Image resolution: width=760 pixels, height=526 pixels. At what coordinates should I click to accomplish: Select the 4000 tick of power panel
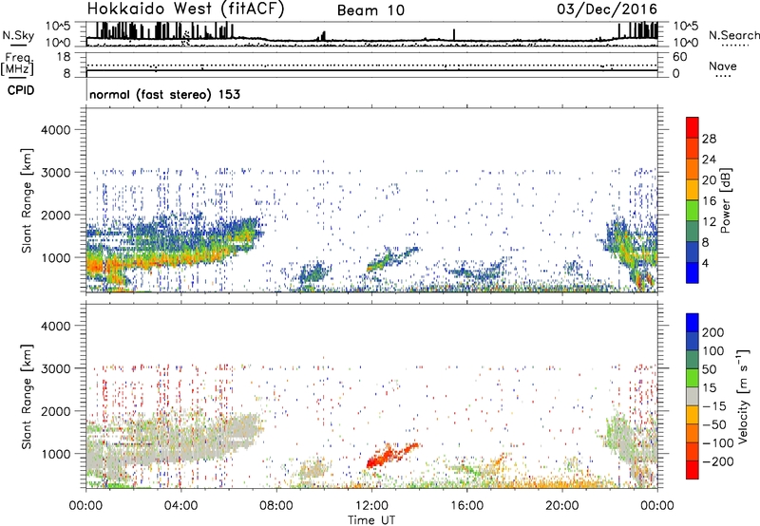click(x=56, y=130)
